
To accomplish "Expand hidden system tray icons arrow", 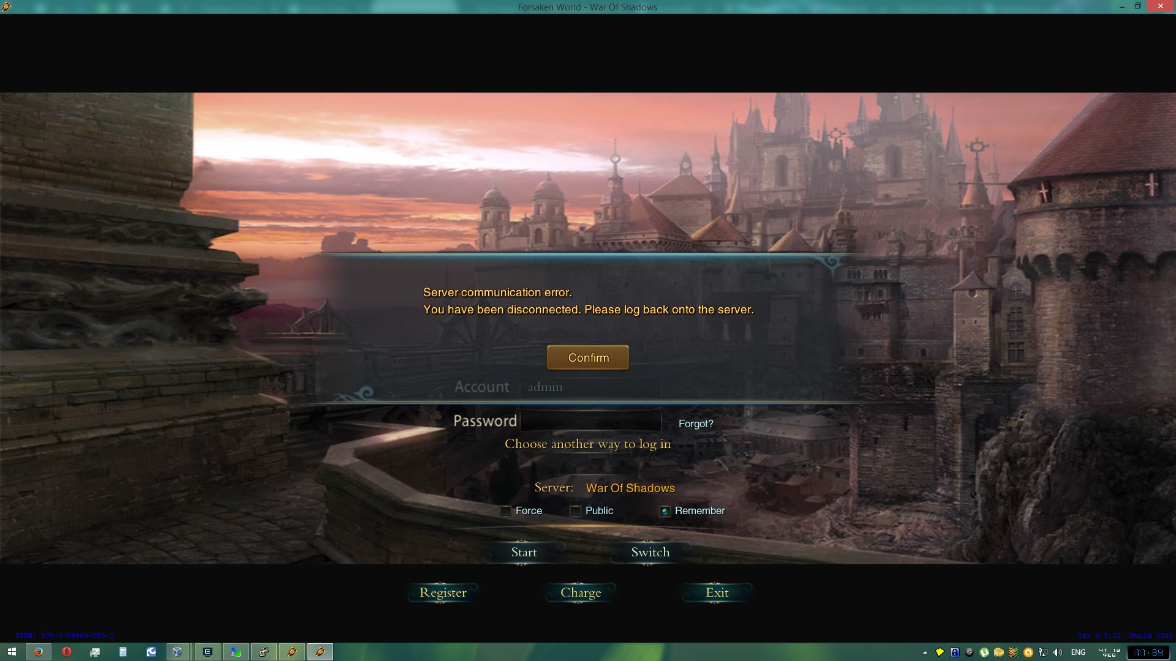I will (925, 652).
